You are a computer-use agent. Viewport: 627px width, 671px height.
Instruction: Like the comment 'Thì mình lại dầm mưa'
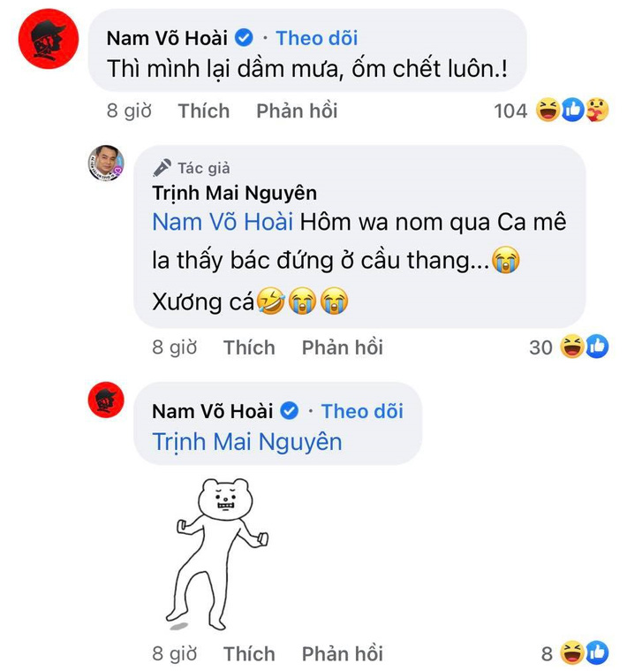click(204, 111)
